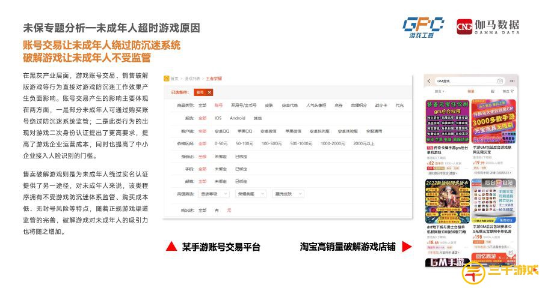The height and width of the screenshot is (288, 542).
Task: Select 已绑定 in the 手机 row
Action: pyautogui.click(x=241, y=169)
